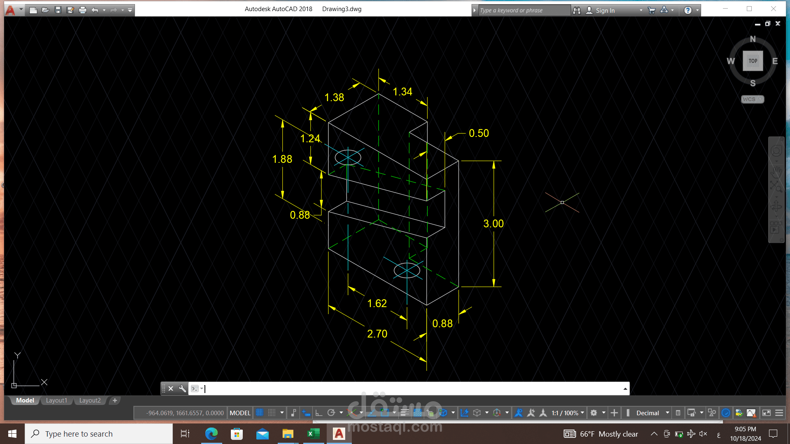Customize the Quick Access toolbar dropdown
Viewport: 790px width, 444px height.
[130, 10]
